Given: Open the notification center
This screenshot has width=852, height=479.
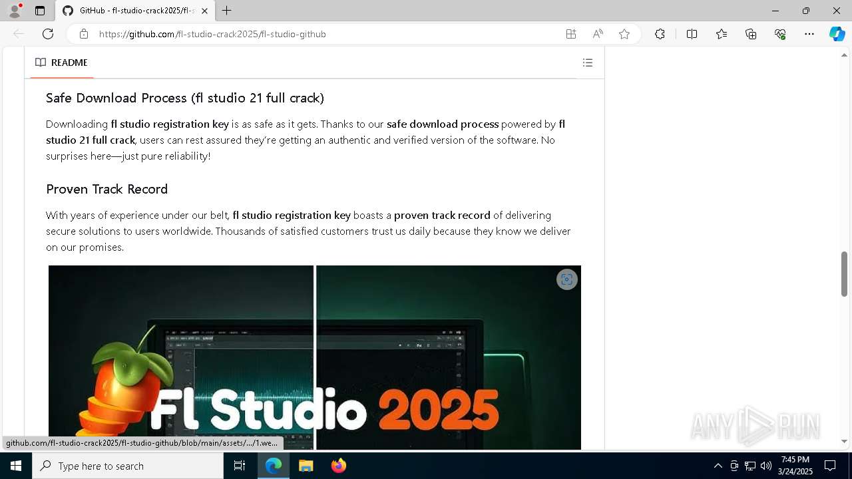Looking at the screenshot, I should click(x=830, y=466).
